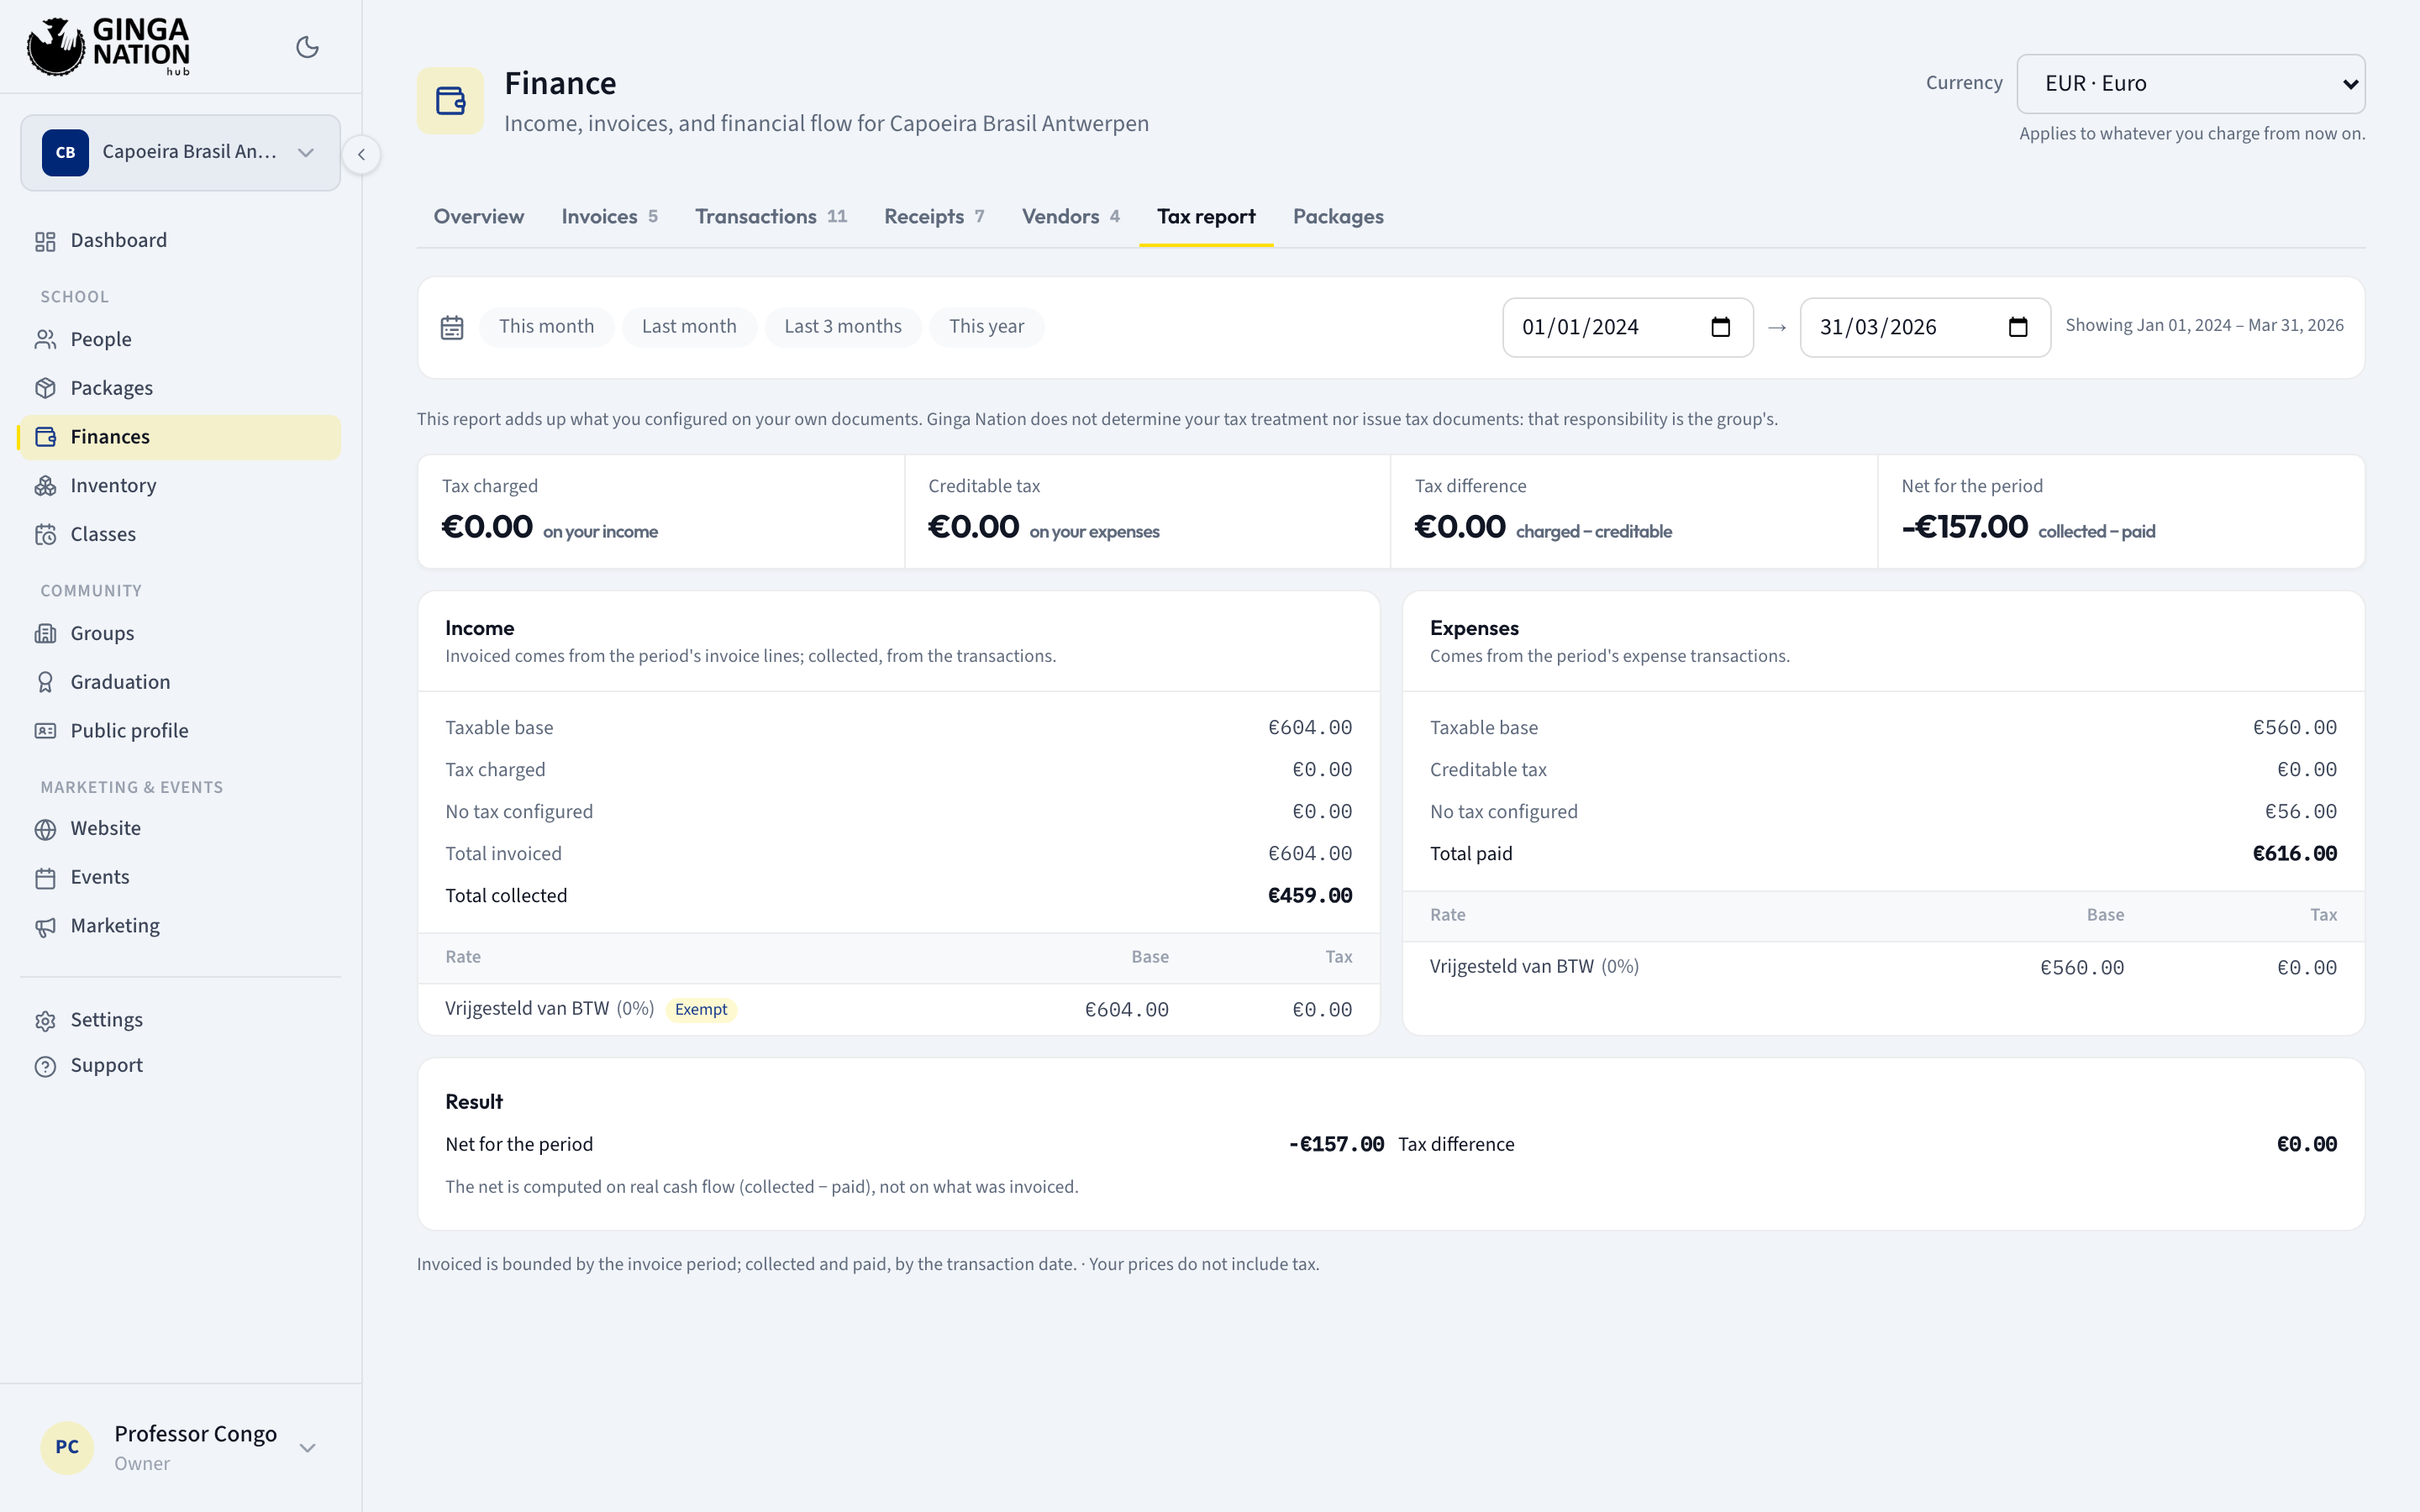Toggle dark mode moon icon
The height and width of the screenshot is (1512, 2420).
pos(307,47)
